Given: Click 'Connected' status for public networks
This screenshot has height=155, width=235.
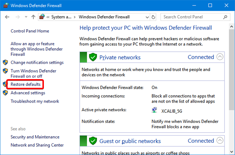Looking at the screenshot, I should coord(201,141).
